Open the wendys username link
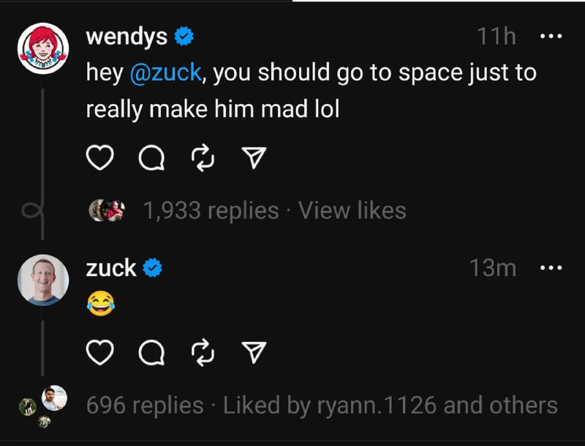 pyautogui.click(x=127, y=36)
